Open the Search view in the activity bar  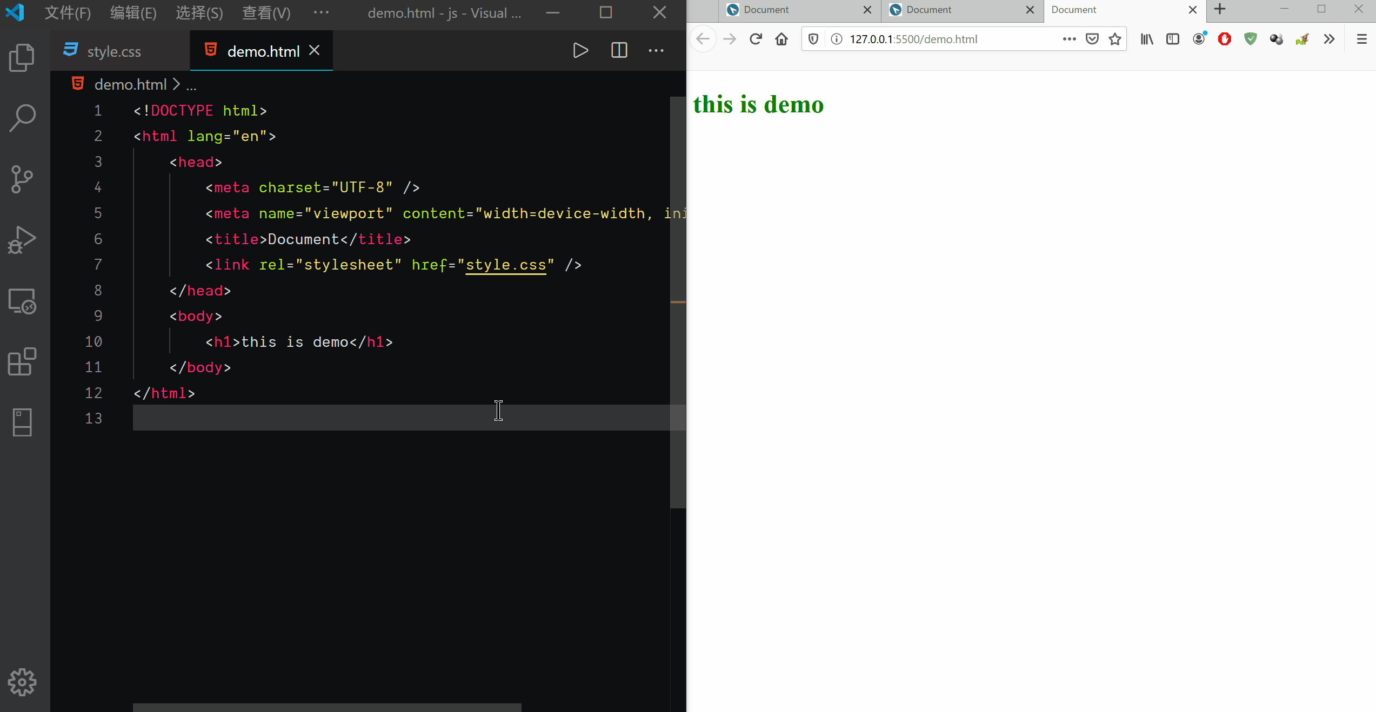pos(22,118)
